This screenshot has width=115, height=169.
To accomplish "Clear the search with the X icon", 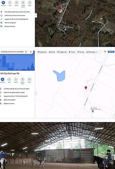I will (x=31, y=52).
